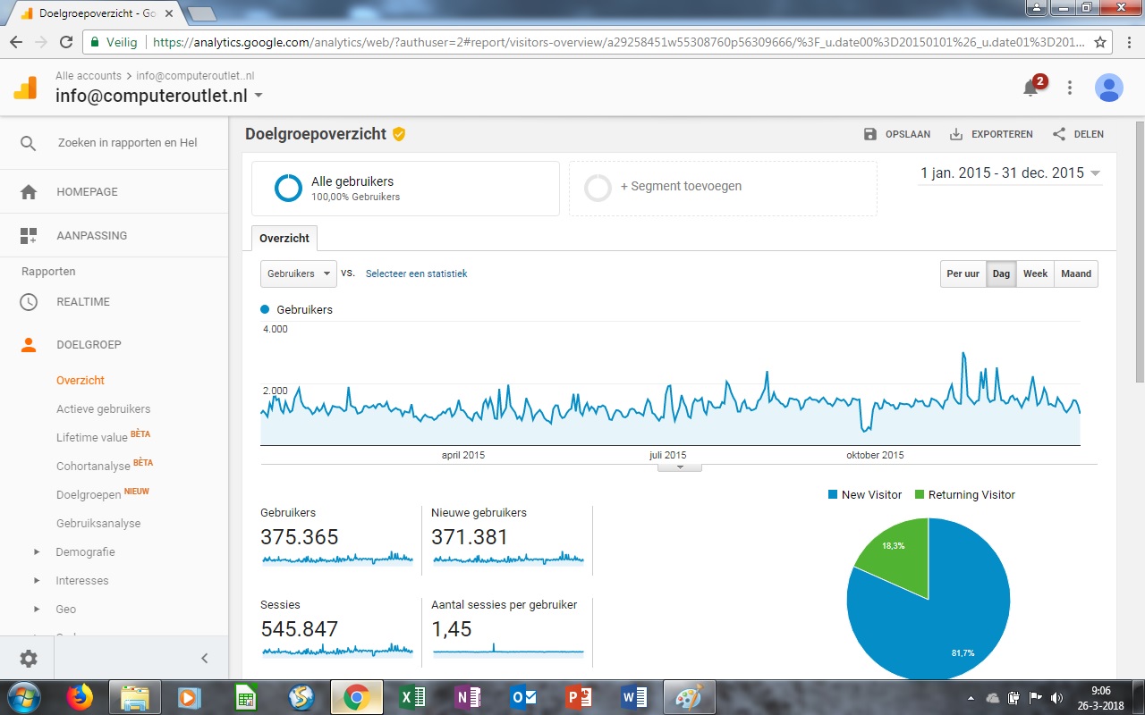Click the search magnifier icon in sidebar
Image resolution: width=1145 pixels, height=715 pixels.
[x=29, y=143]
